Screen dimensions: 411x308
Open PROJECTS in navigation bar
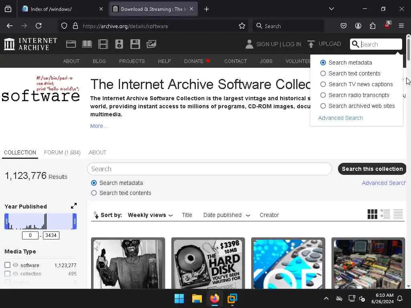coord(132,61)
